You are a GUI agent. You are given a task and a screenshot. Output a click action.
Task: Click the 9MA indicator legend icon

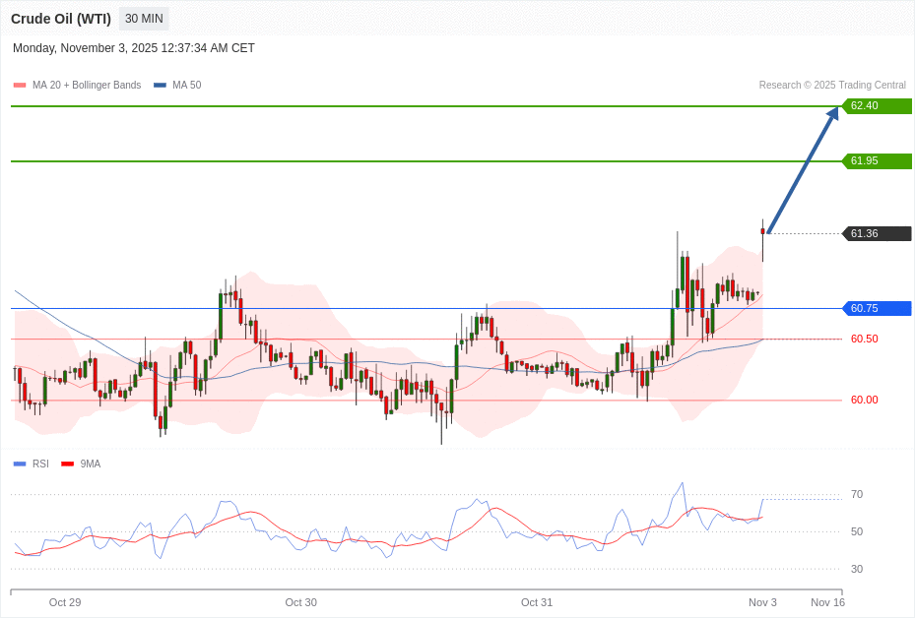tap(66, 464)
